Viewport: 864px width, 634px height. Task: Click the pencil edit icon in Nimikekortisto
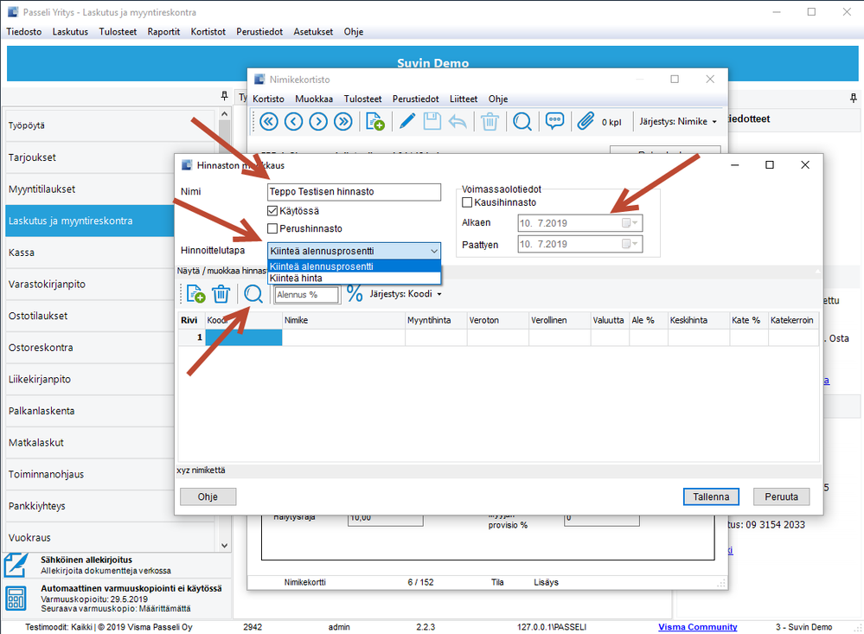[406, 121]
